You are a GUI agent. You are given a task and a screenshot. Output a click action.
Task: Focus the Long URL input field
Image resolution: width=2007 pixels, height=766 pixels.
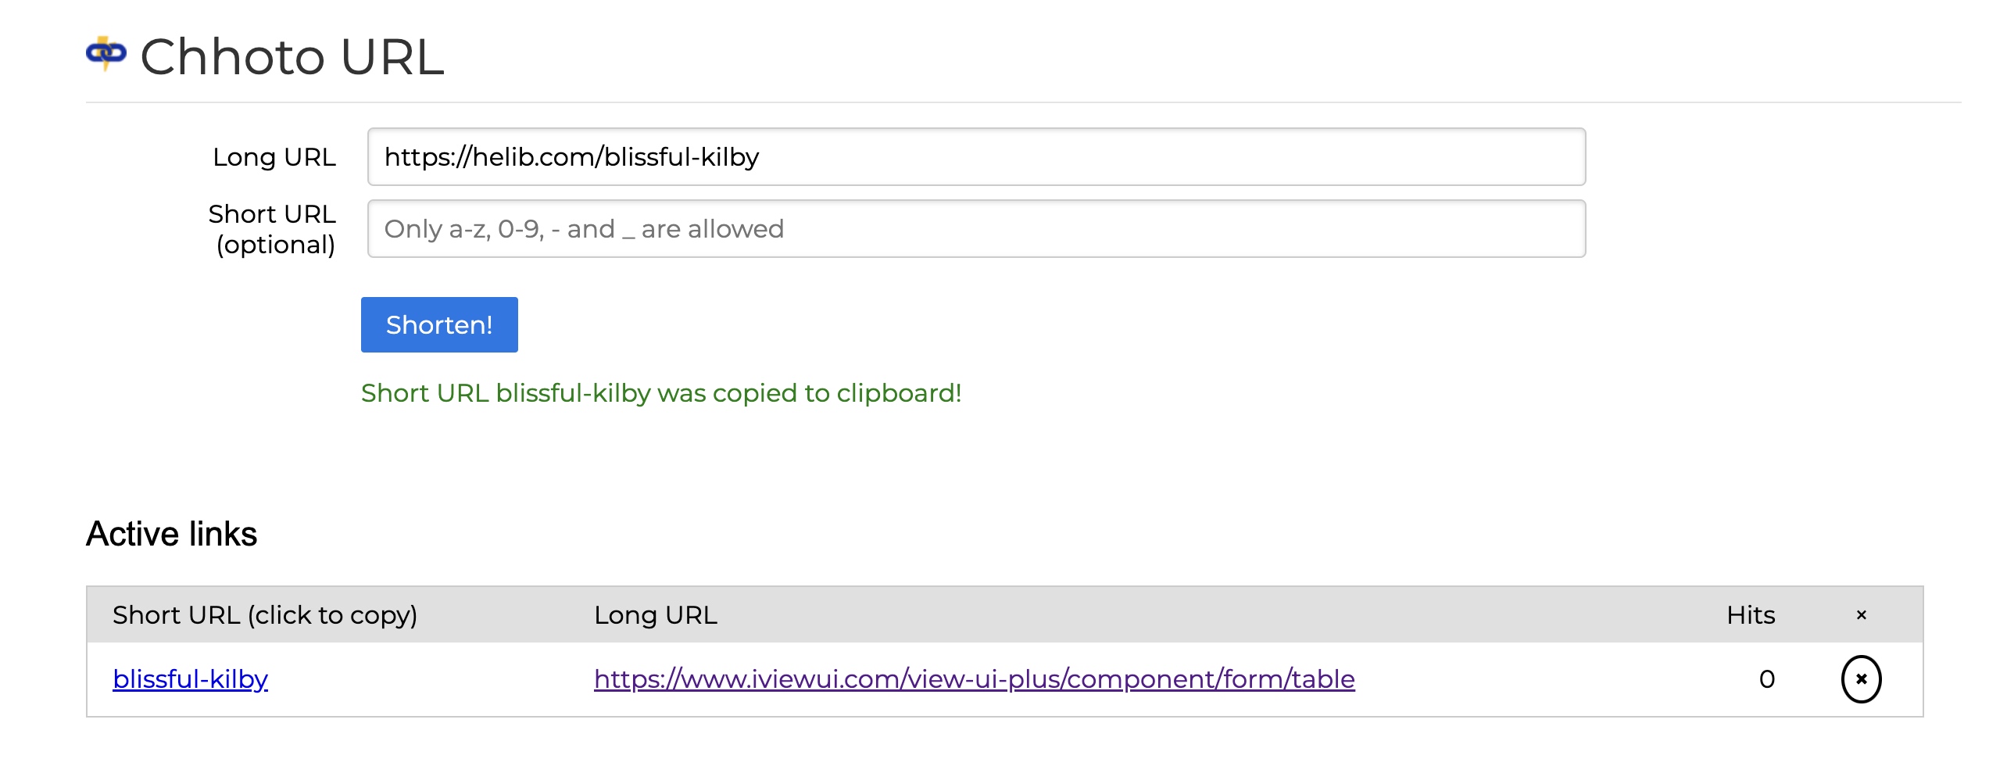975,157
